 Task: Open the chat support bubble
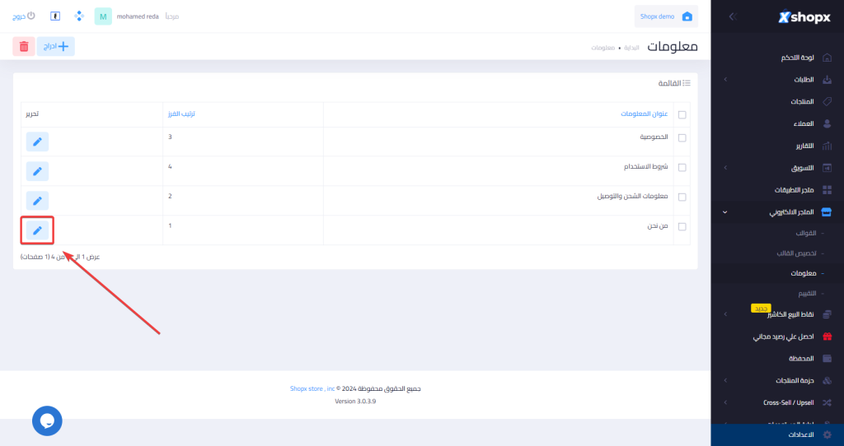[x=47, y=420]
